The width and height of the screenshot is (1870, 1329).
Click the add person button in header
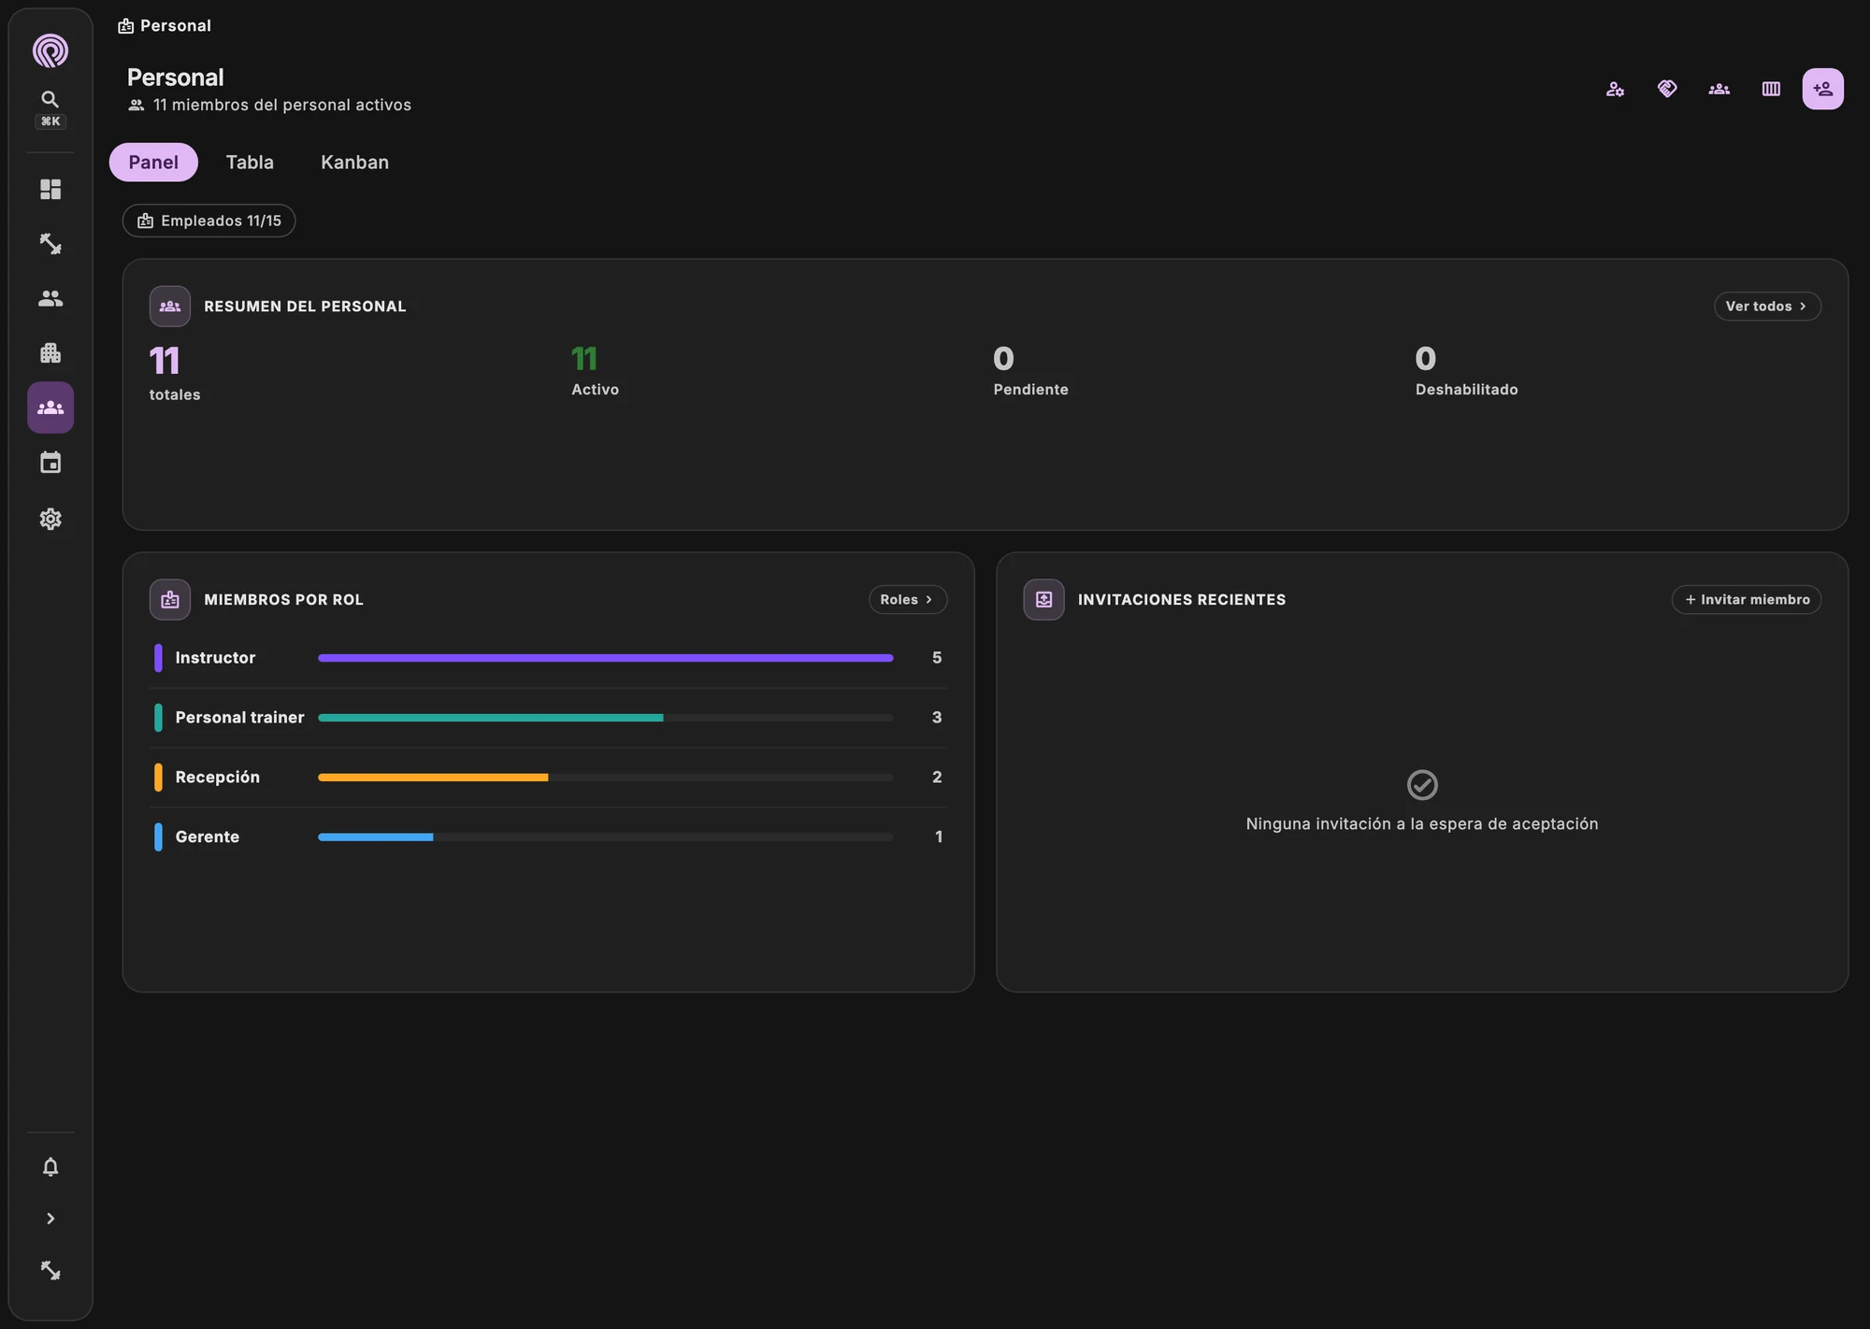click(1823, 89)
